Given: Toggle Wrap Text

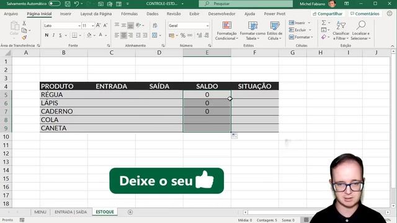Looking at the screenshot, I should click(x=155, y=25).
